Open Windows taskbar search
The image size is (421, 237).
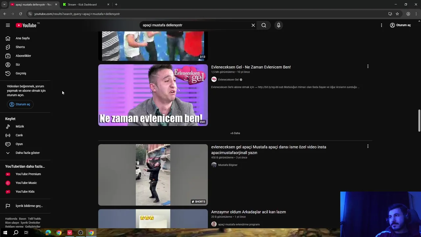[x=16, y=233]
